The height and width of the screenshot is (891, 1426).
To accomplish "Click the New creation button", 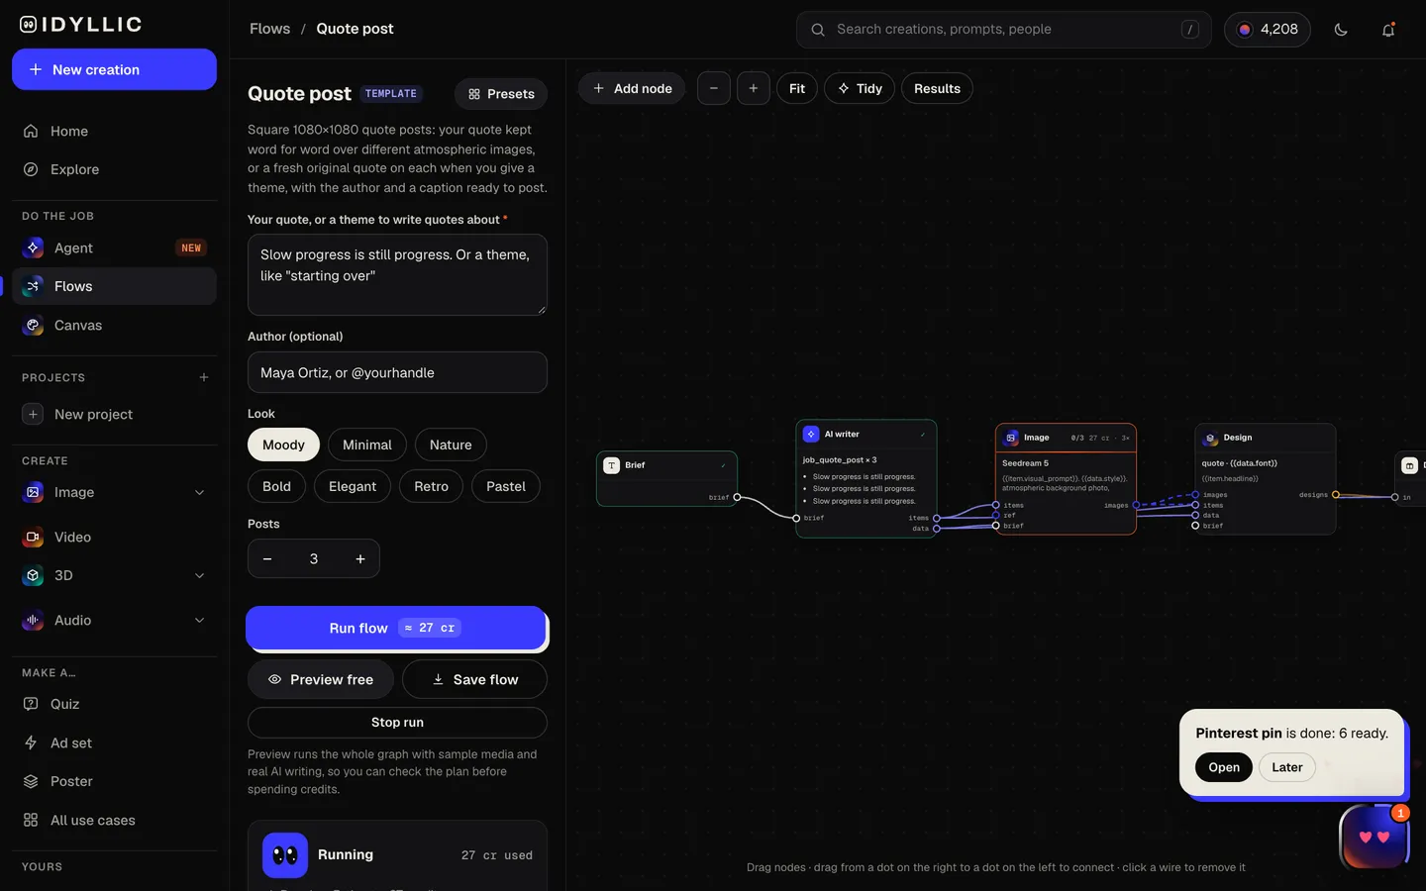I will (x=114, y=69).
